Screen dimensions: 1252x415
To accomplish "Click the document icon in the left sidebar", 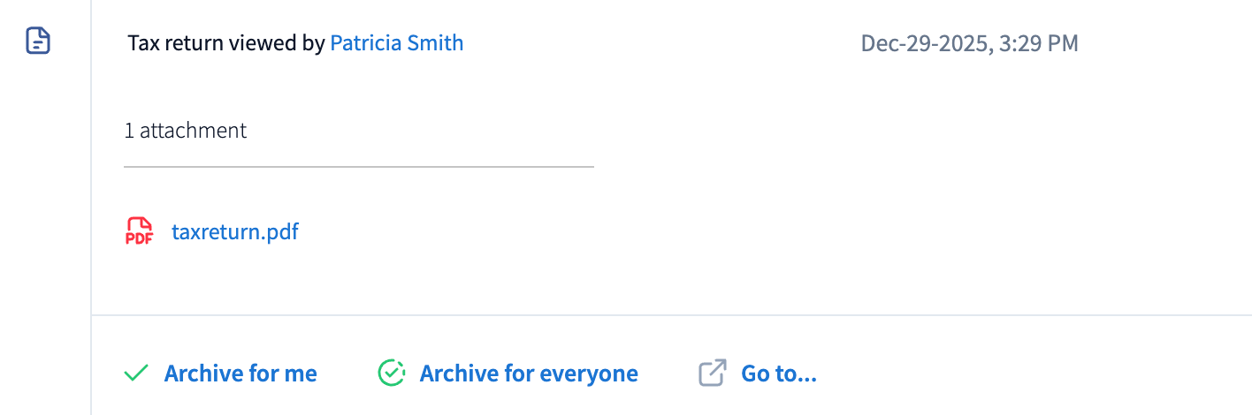I will coord(38,41).
